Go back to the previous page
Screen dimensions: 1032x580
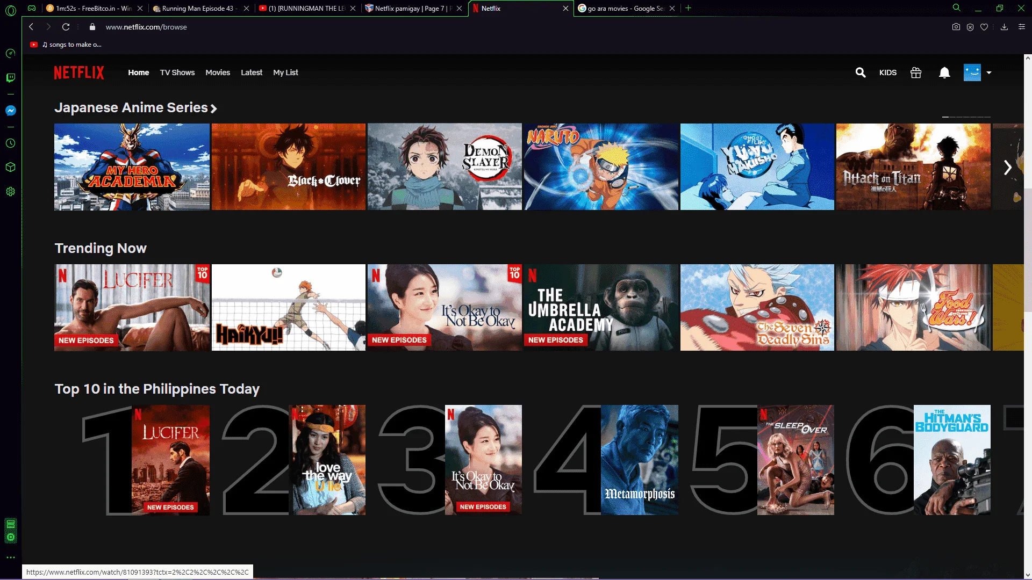(31, 27)
